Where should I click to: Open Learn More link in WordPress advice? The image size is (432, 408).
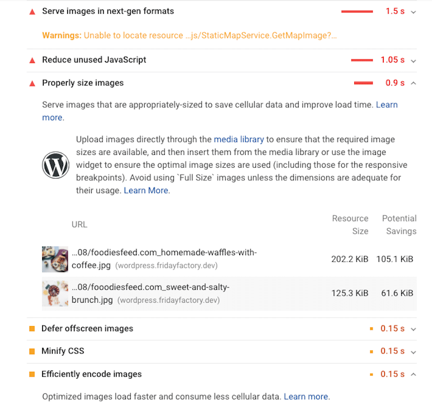coord(146,191)
